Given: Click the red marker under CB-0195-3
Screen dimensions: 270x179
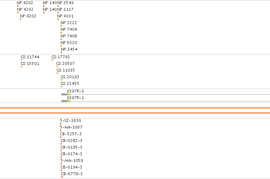Looking at the screenshot, I should click(62, 150).
